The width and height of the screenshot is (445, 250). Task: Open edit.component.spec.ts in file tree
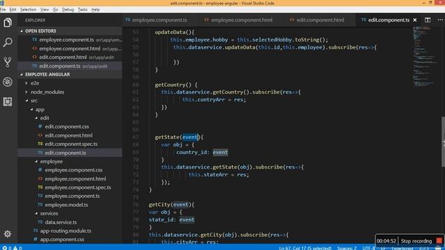click(x=70, y=144)
